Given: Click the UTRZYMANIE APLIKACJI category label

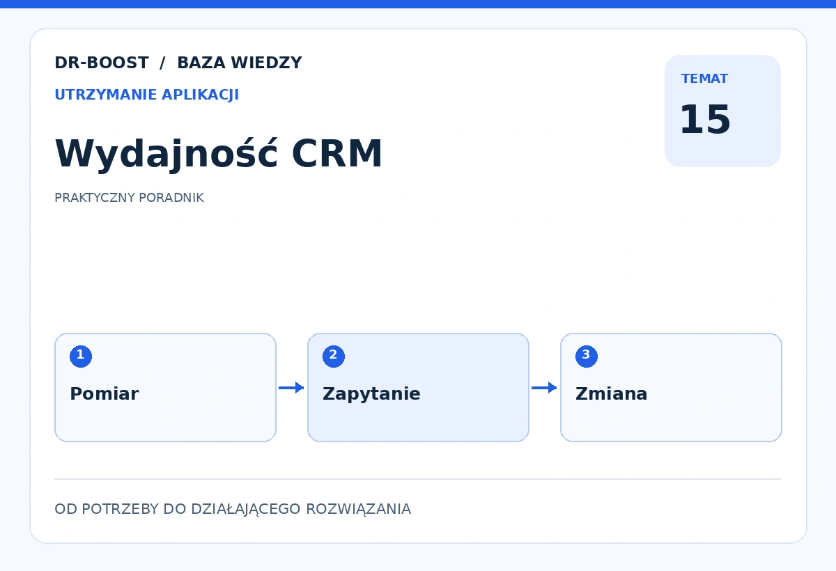Looking at the screenshot, I should tap(147, 95).
